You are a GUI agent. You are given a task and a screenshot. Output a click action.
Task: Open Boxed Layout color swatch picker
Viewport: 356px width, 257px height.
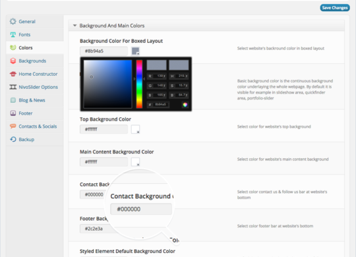click(x=136, y=51)
